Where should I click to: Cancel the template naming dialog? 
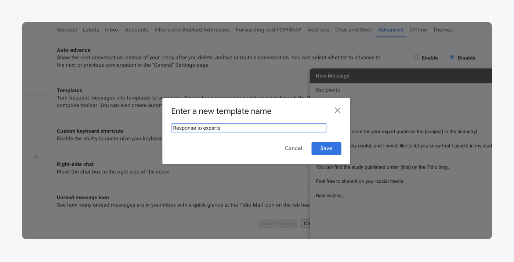point(293,148)
